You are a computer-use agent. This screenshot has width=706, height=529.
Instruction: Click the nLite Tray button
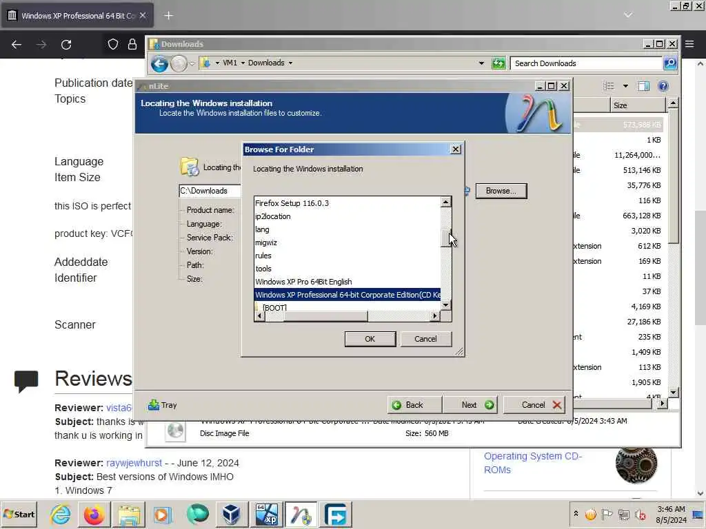163,405
